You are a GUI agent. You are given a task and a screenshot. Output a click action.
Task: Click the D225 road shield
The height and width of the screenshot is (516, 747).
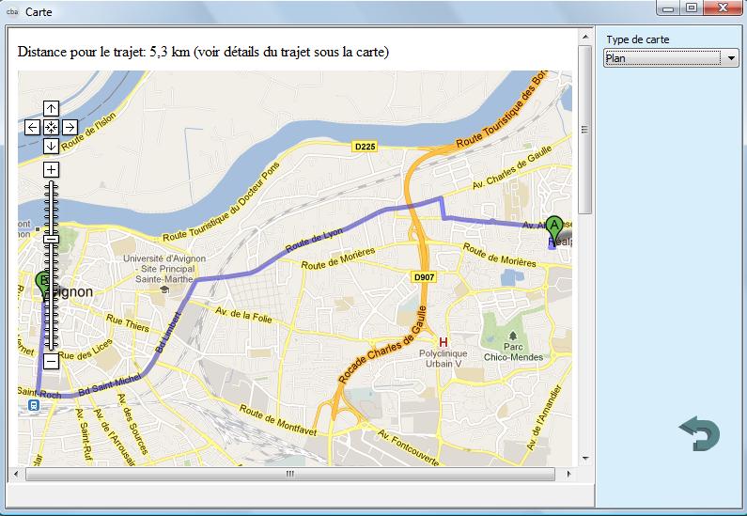coord(365,147)
